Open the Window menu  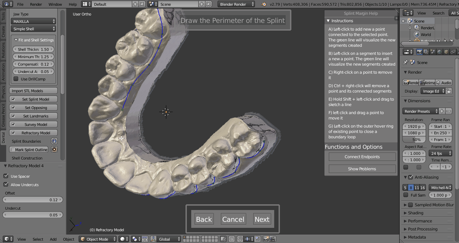click(x=55, y=4)
